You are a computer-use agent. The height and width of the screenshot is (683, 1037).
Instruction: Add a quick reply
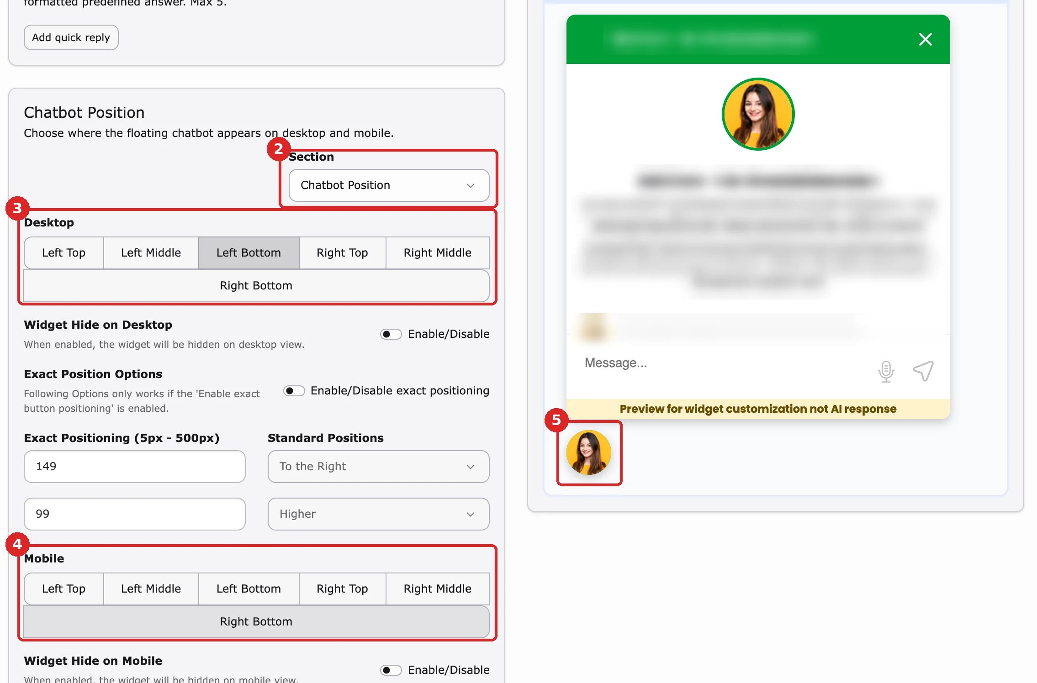pos(71,37)
